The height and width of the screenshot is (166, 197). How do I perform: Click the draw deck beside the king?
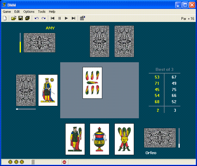point(26,90)
